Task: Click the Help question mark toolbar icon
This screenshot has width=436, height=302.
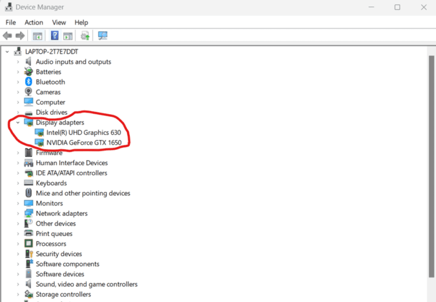Action: [54, 36]
